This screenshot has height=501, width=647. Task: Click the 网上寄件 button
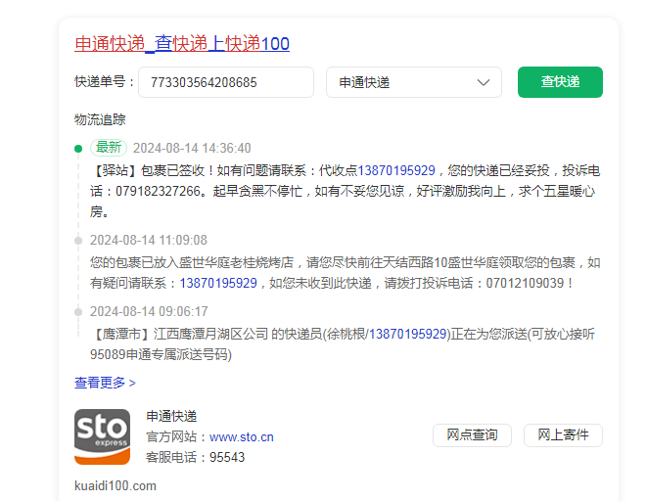pos(563,435)
